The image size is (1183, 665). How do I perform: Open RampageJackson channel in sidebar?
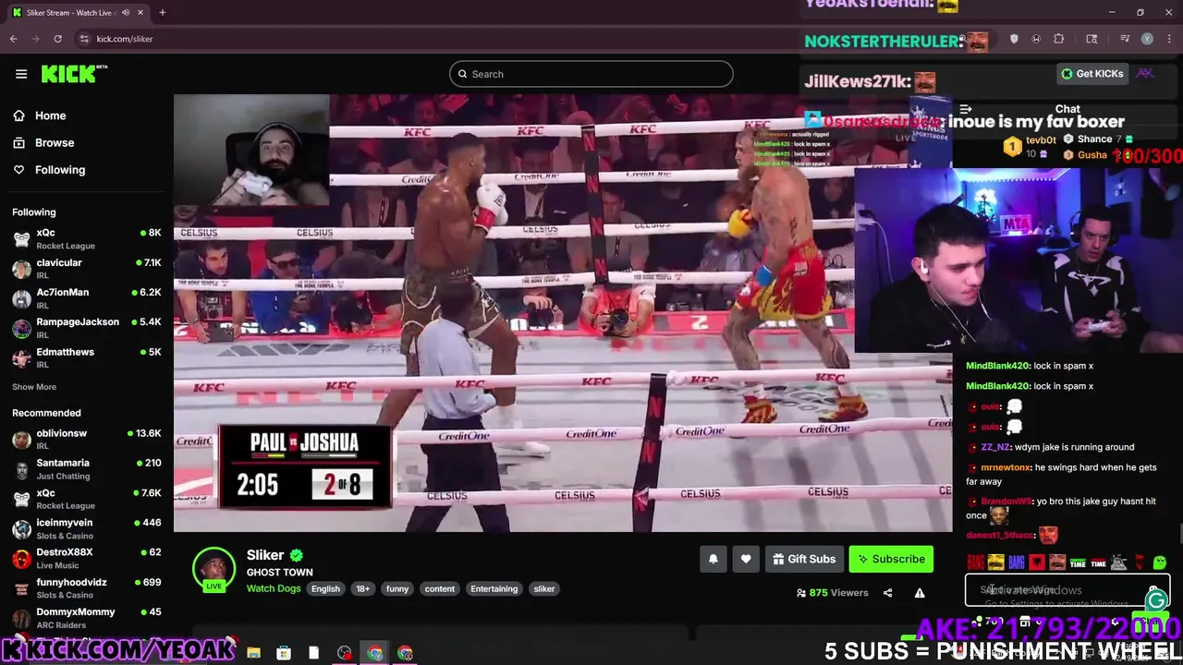point(86,327)
